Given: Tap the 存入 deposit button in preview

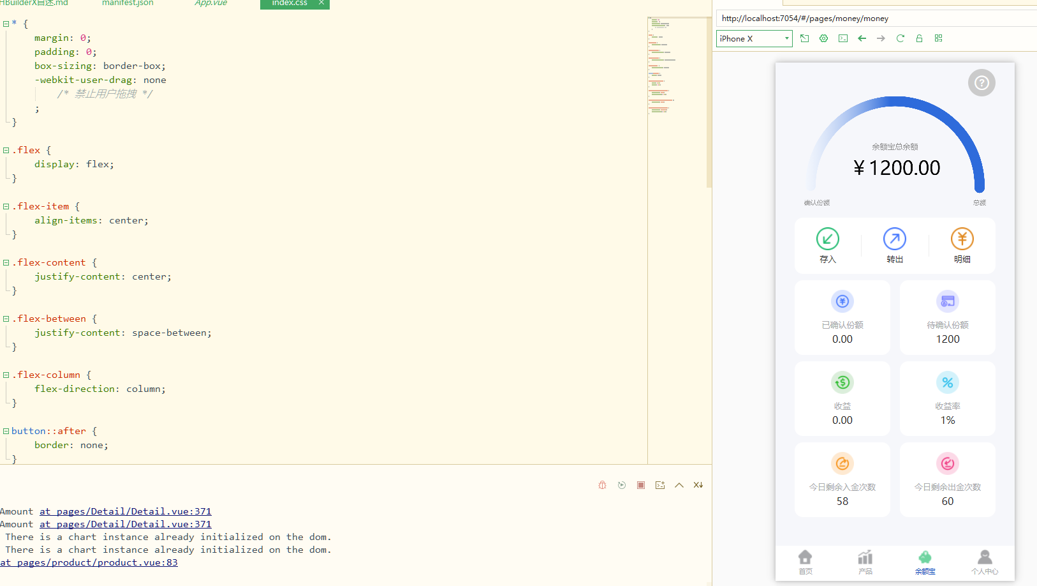Looking at the screenshot, I should pyautogui.click(x=827, y=245).
